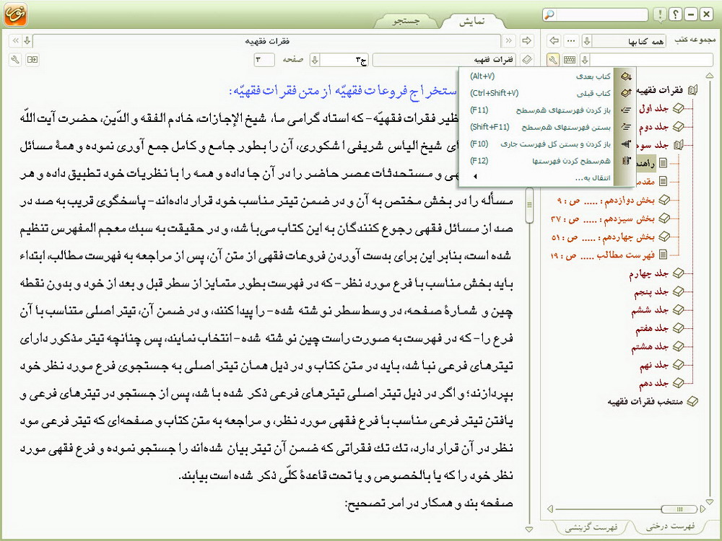
Task: Open the dropdown arrow left of title bar
Action: 27,41
